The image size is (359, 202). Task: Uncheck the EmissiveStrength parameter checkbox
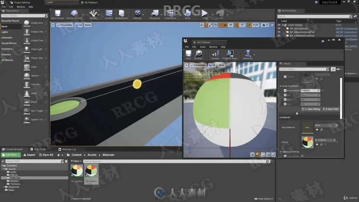point(285,91)
